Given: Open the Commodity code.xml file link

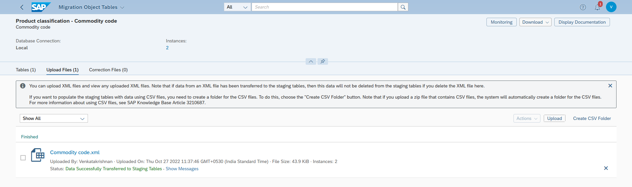Looking at the screenshot, I should tap(75, 152).
